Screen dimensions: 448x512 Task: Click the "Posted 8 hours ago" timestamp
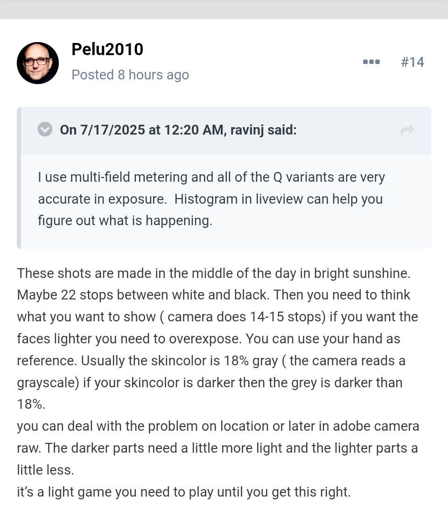coord(130,75)
